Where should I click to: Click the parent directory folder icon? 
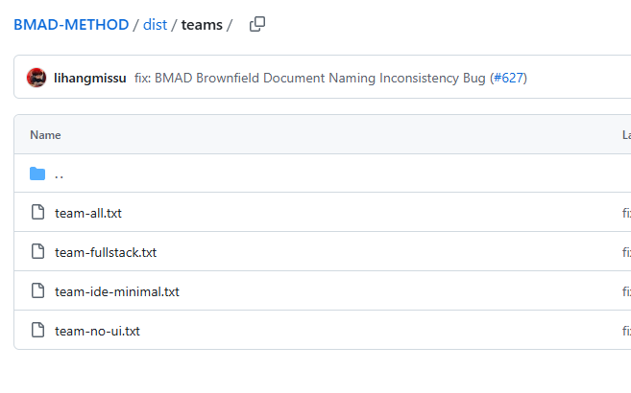click(37, 173)
